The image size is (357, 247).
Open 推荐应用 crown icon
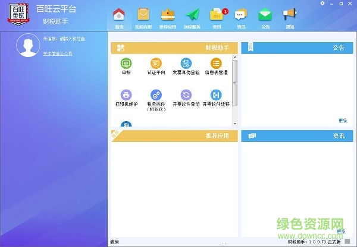pyautogui.click(x=168, y=14)
